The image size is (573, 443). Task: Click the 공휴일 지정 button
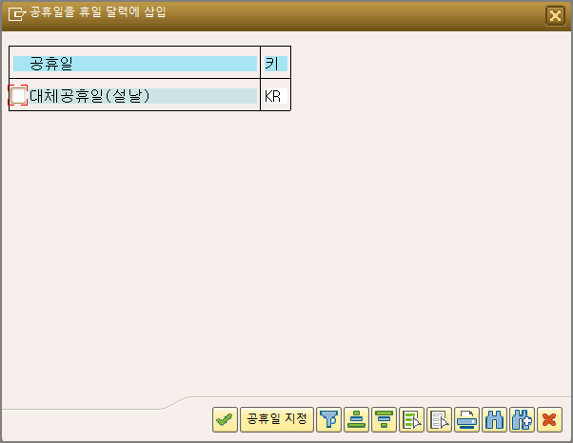coord(277,419)
